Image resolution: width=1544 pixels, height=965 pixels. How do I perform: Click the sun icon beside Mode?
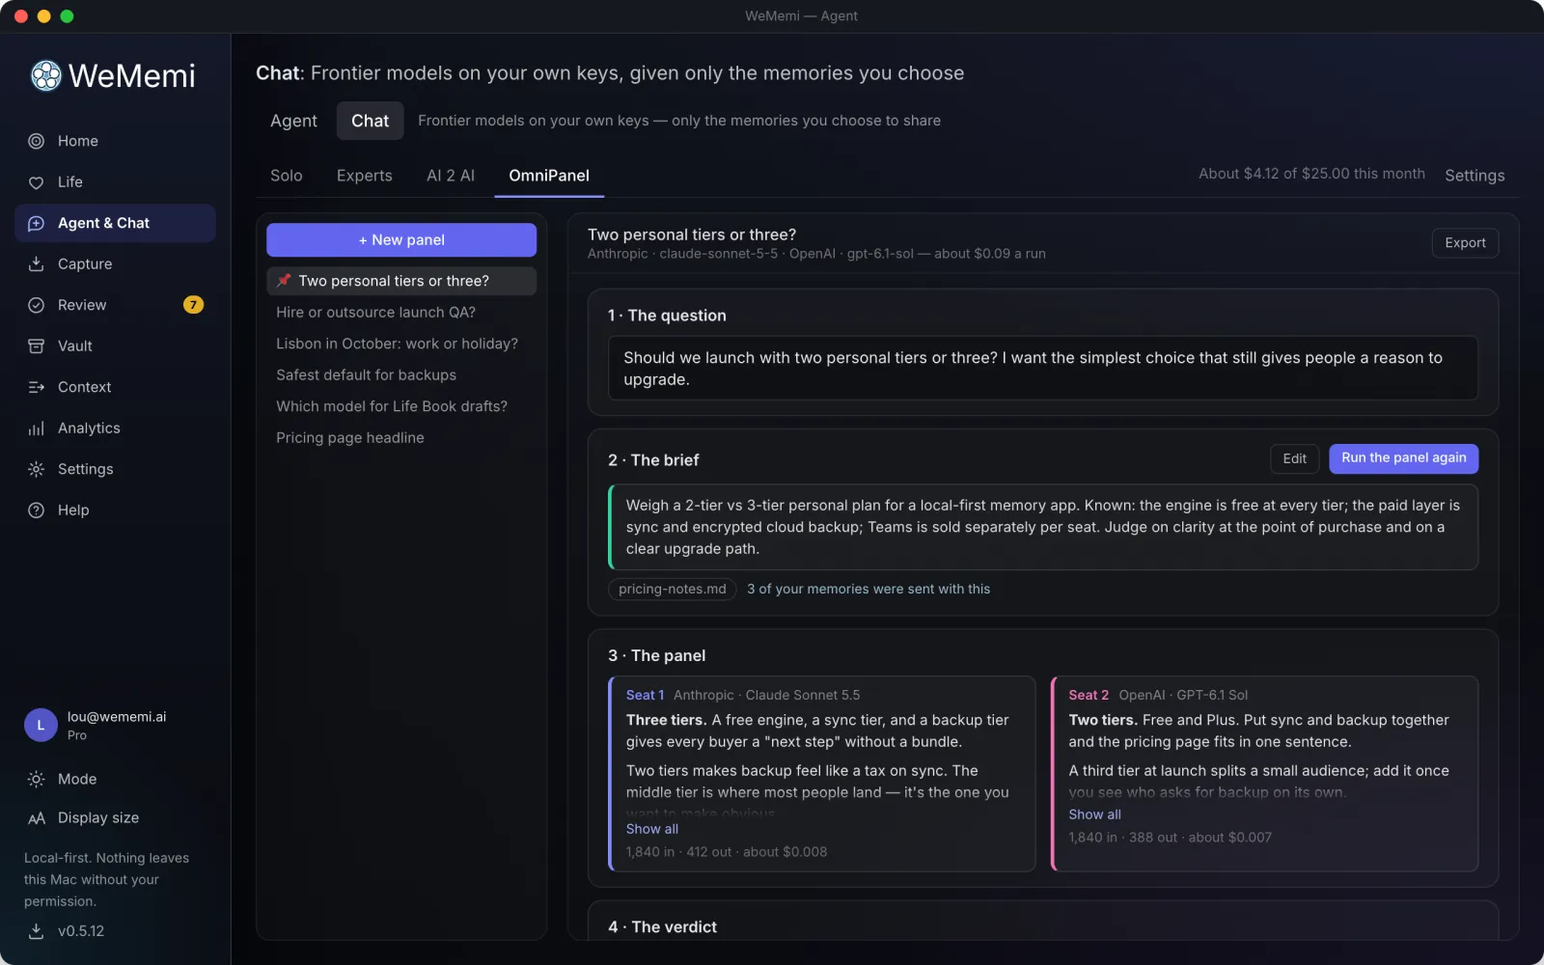(x=37, y=779)
